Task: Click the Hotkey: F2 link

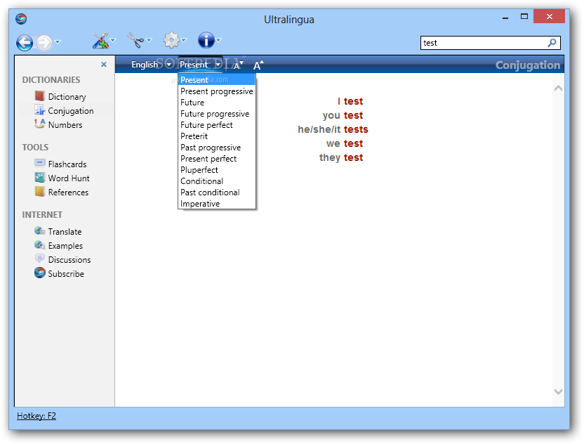Action: pyautogui.click(x=36, y=416)
